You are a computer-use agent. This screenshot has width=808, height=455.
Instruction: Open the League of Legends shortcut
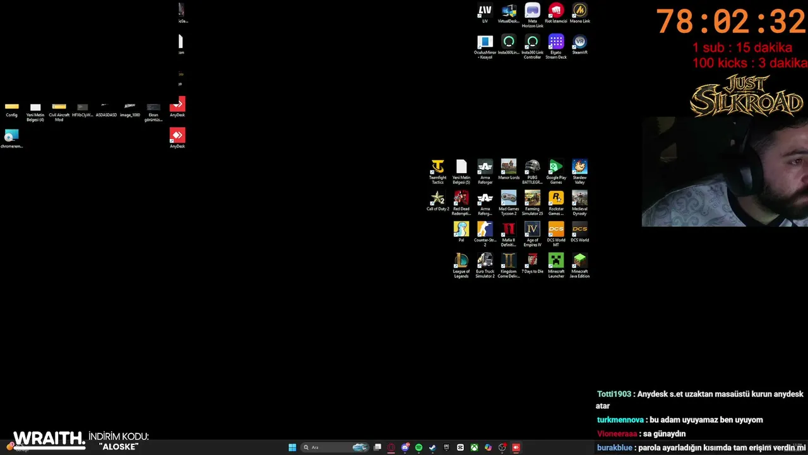pyautogui.click(x=461, y=266)
